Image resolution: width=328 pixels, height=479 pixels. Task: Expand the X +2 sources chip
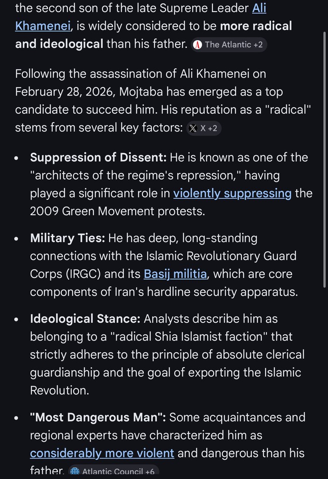pos(204,129)
